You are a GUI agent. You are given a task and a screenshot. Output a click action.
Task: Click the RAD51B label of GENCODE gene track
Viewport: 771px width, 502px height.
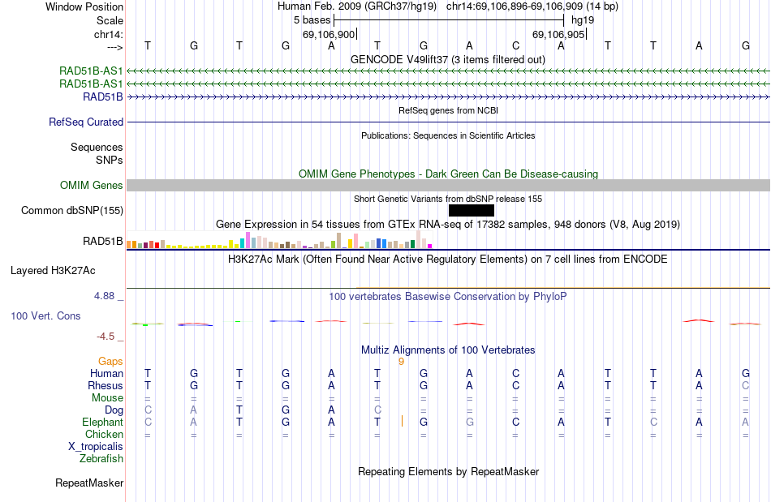tap(102, 97)
